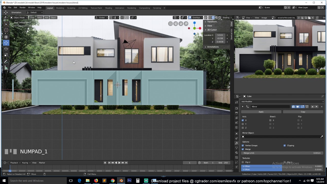The image size is (327, 184).
Task: Toggle Mirror modifier viewport visibility
Action: click(x=298, y=107)
